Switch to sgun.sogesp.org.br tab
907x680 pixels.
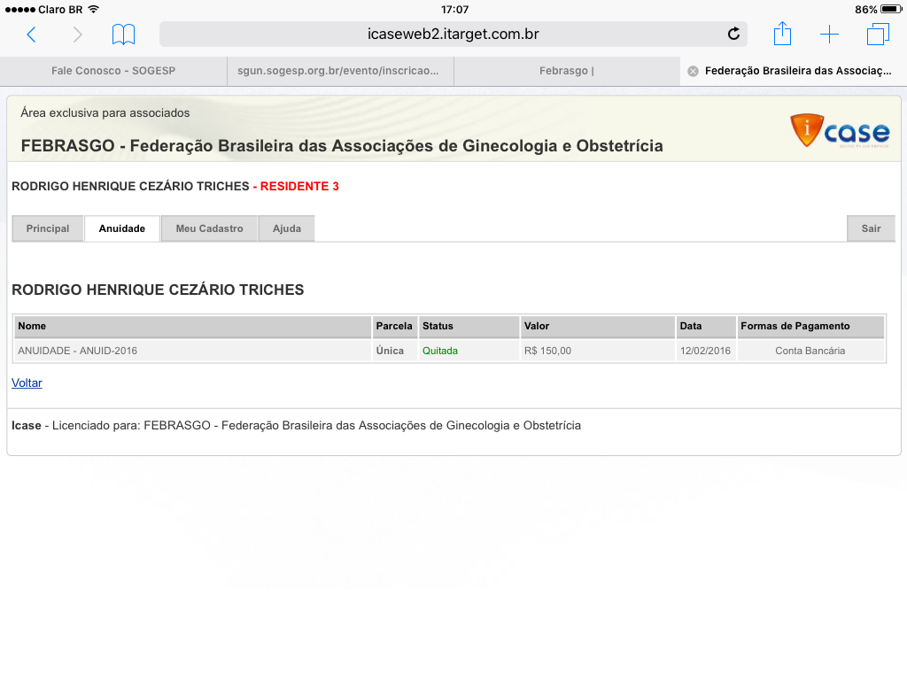click(x=339, y=71)
